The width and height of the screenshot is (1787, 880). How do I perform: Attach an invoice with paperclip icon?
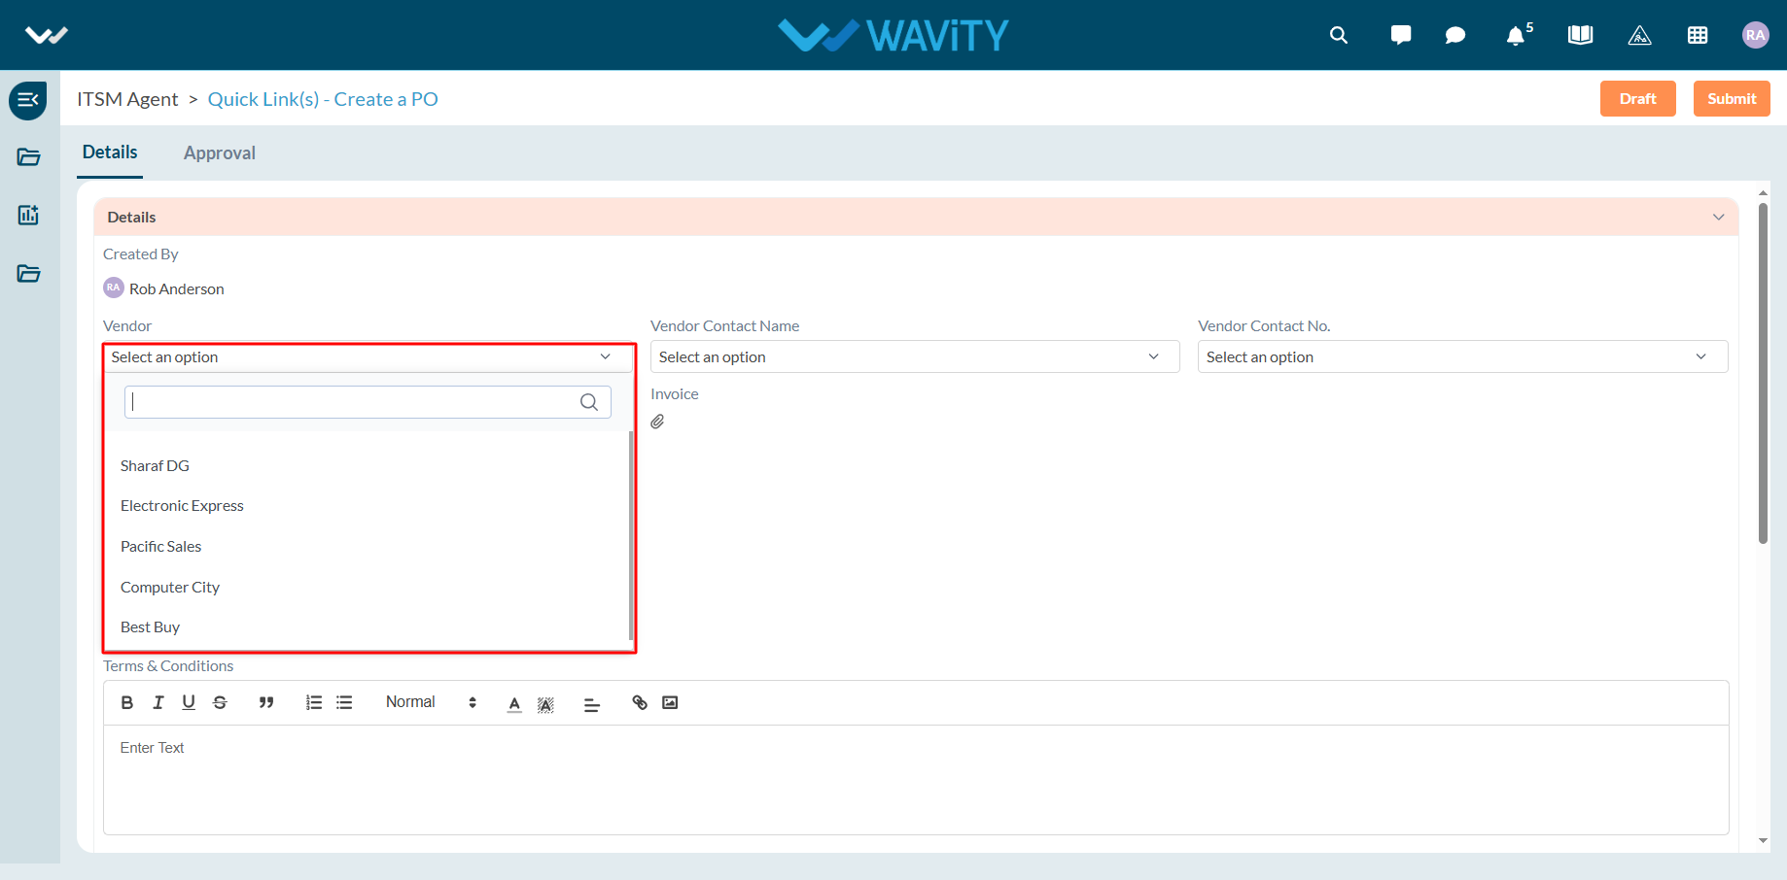click(657, 422)
